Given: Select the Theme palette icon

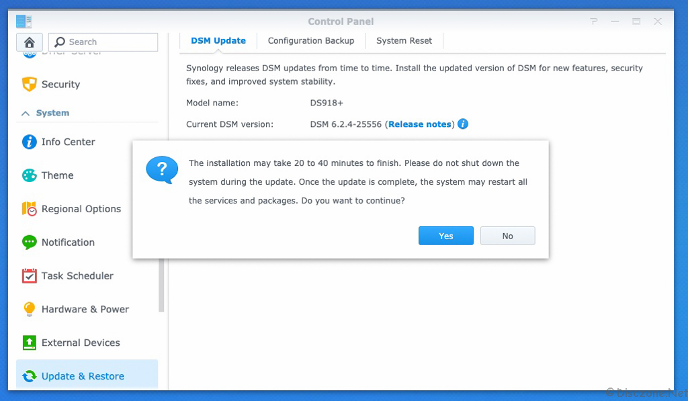Looking at the screenshot, I should 30,175.
